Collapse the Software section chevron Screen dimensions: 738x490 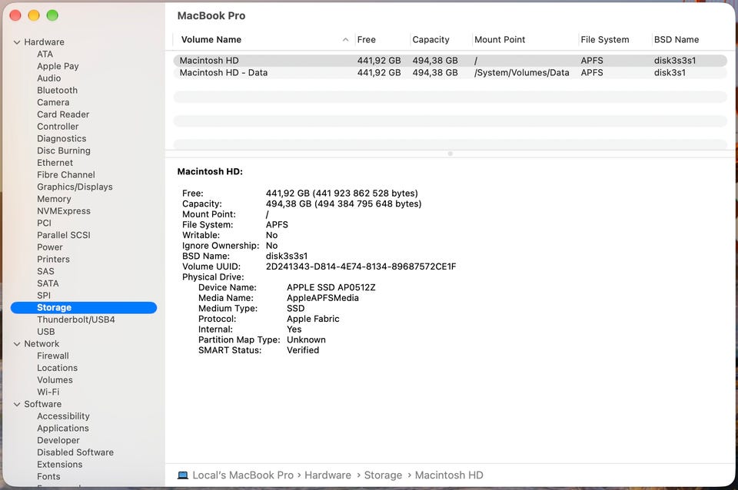(x=17, y=405)
